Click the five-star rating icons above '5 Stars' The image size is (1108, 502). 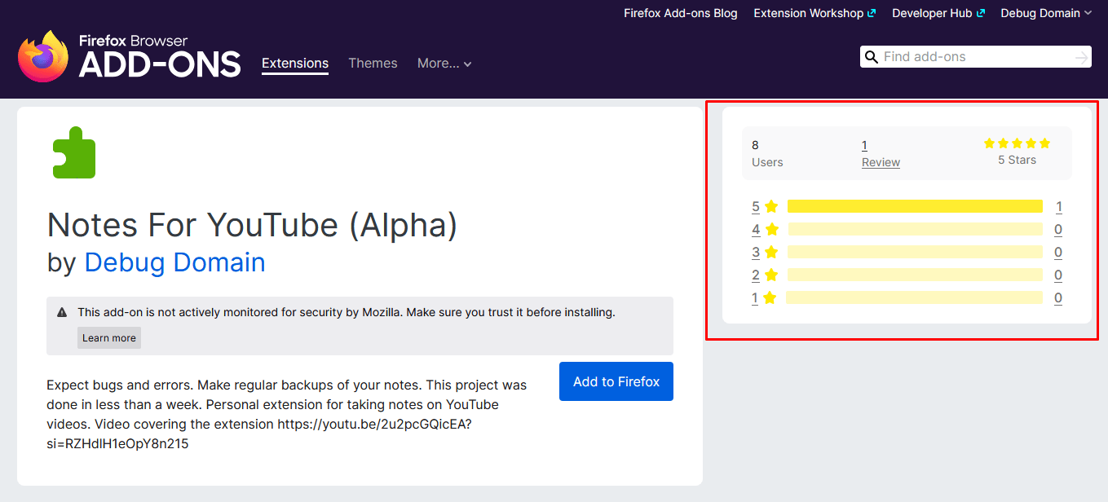pos(1017,143)
